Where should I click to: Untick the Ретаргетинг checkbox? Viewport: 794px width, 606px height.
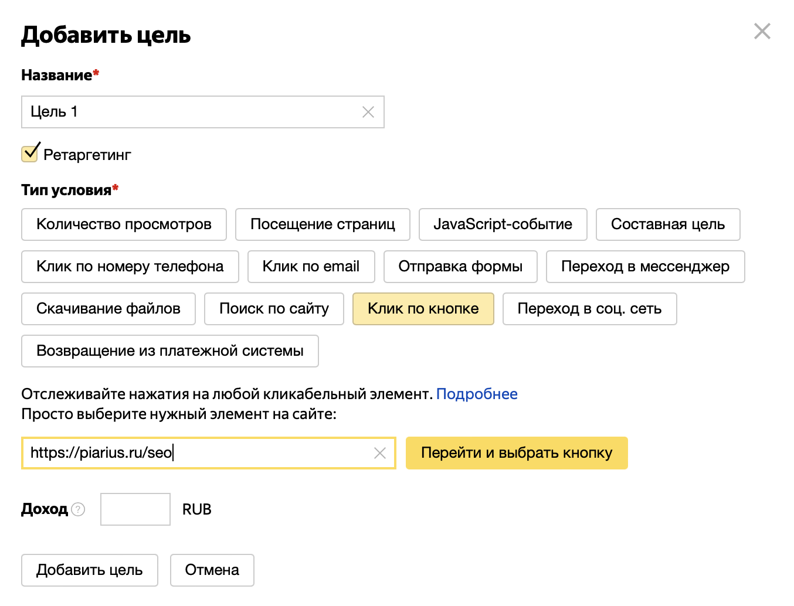(x=30, y=153)
